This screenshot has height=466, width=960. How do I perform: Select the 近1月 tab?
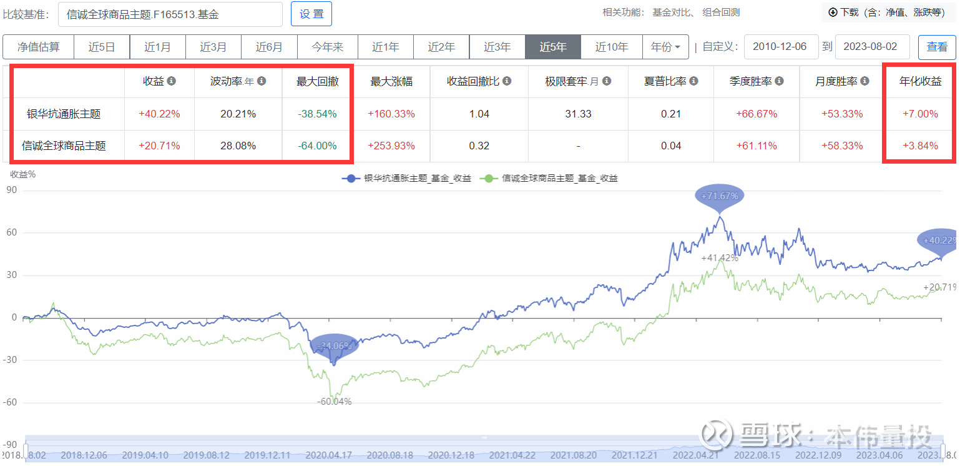tap(157, 47)
